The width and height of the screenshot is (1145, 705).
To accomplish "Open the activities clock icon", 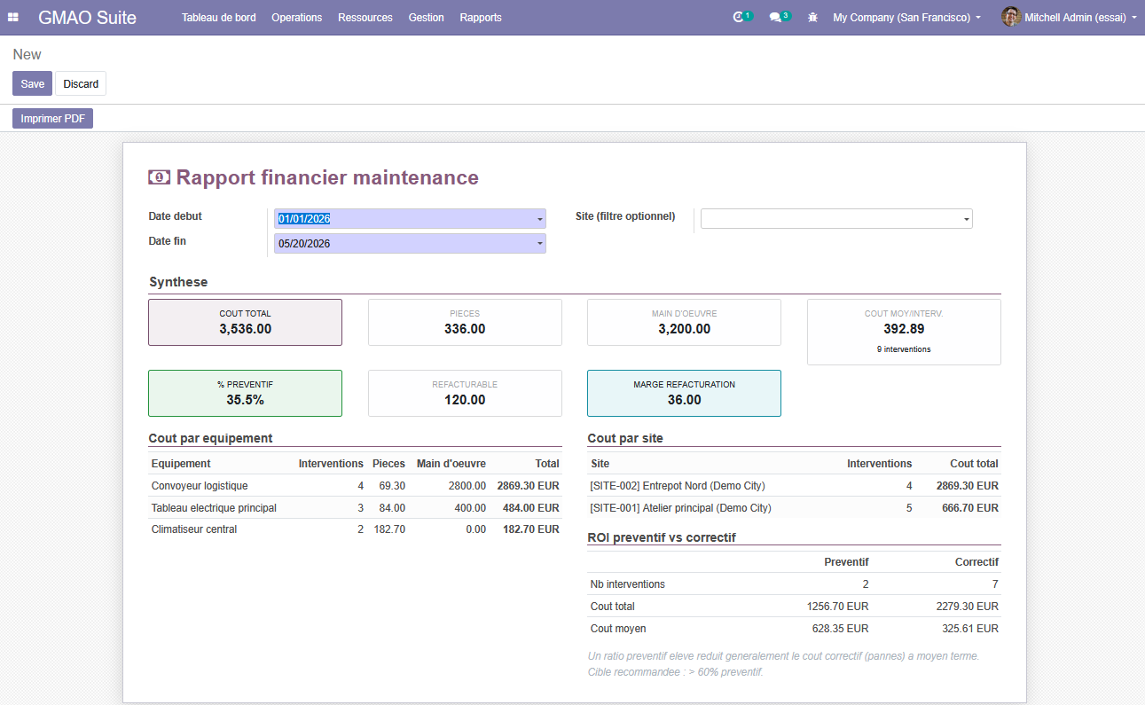I will [738, 17].
